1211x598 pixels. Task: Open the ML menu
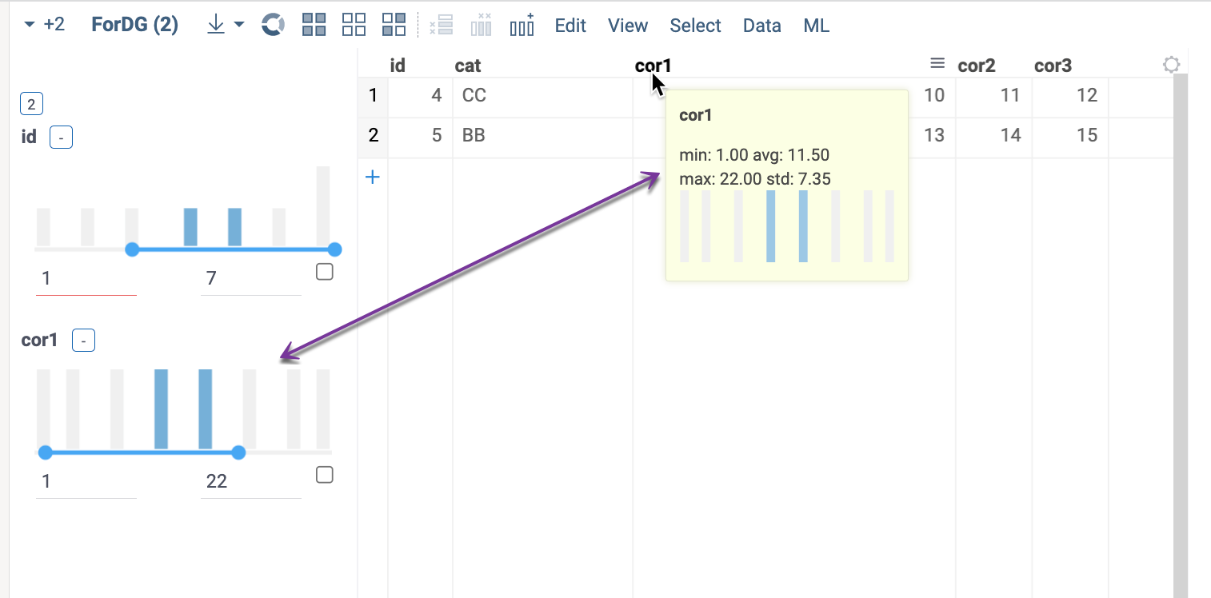pos(816,25)
